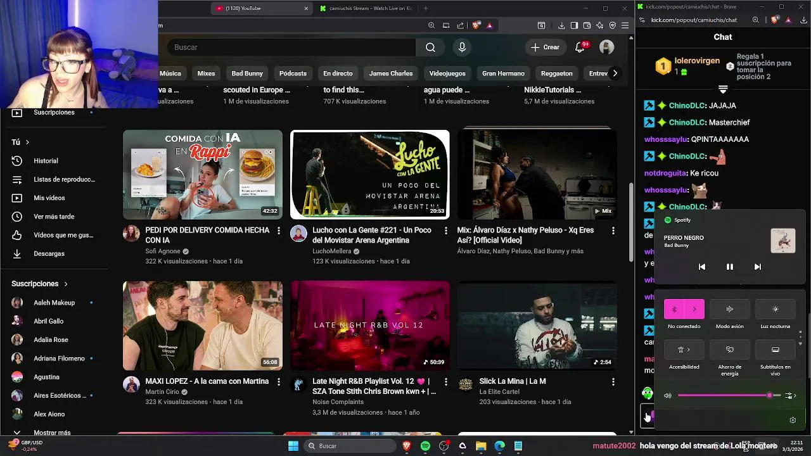
Task: Go to previous Spotify track
Action: [x=702, y=267]
